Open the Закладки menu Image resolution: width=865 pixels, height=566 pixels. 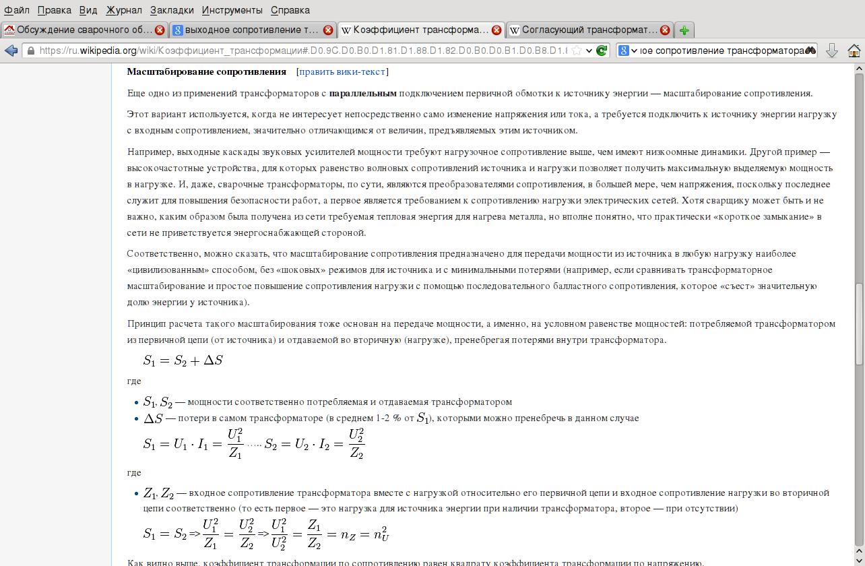click(172, 10)
